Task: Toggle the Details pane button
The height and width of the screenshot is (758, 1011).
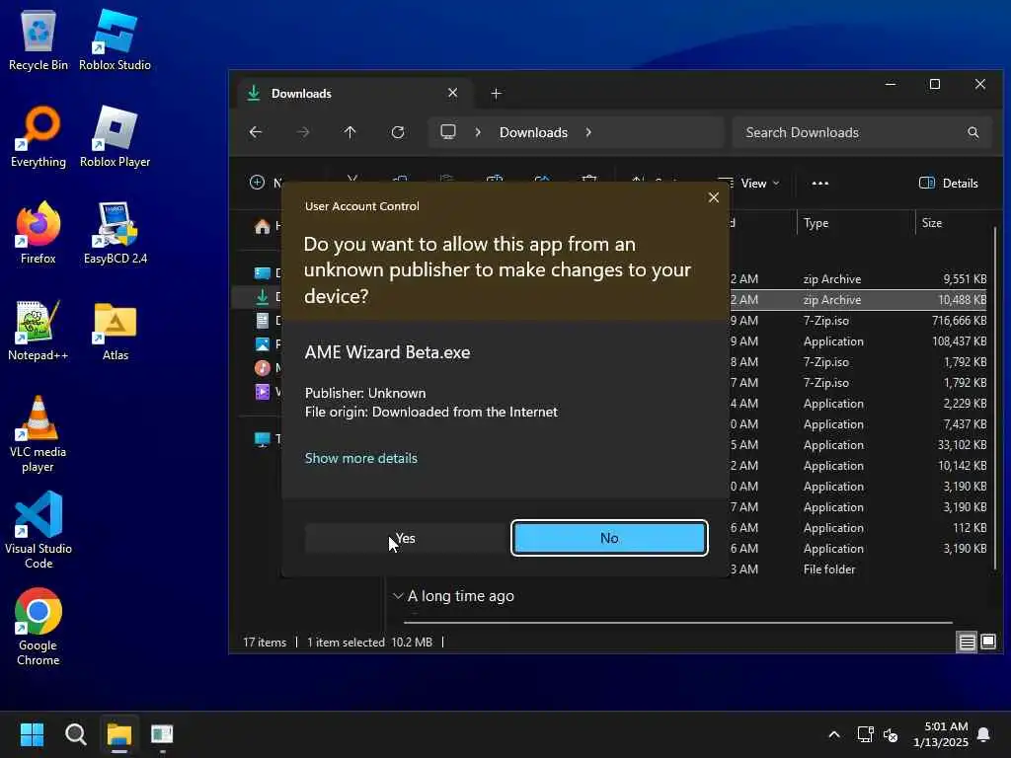Action: (x=948, y=183)
